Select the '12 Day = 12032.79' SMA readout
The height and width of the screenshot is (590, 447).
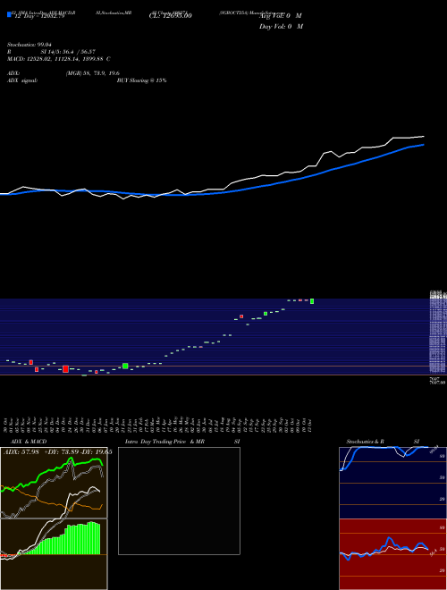point(39,16)
